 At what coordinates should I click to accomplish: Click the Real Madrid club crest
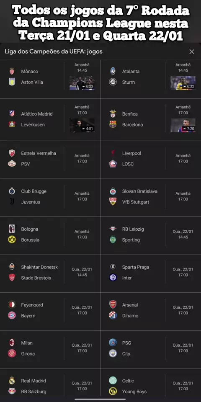click(x=12, y=381)
